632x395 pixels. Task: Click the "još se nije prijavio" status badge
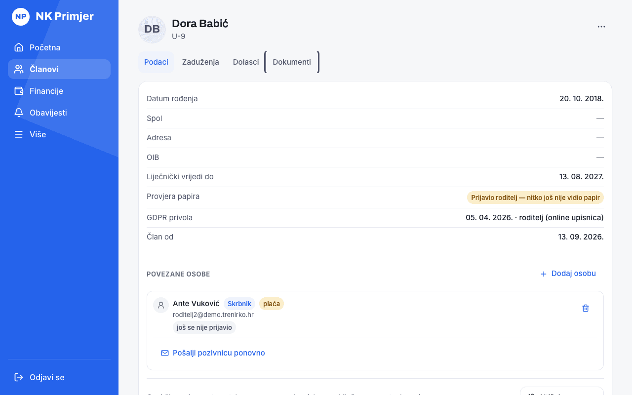point(204,327)
